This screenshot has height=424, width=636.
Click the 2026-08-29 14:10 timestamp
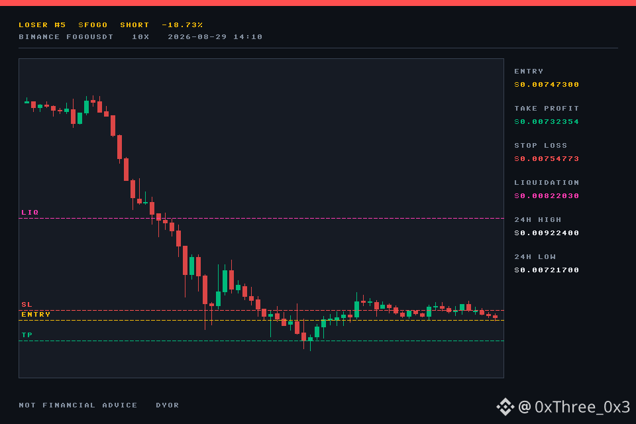[215, 37]
